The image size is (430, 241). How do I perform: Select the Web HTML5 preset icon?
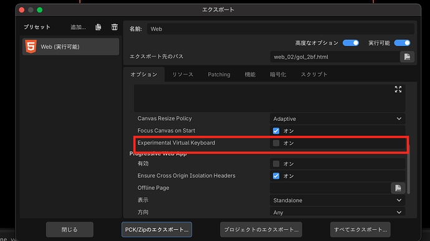click(31, 47)
